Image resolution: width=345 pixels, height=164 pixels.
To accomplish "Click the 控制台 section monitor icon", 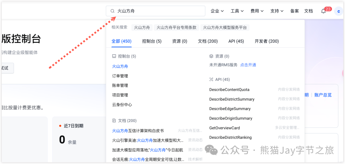I will [x=114, y=56].
